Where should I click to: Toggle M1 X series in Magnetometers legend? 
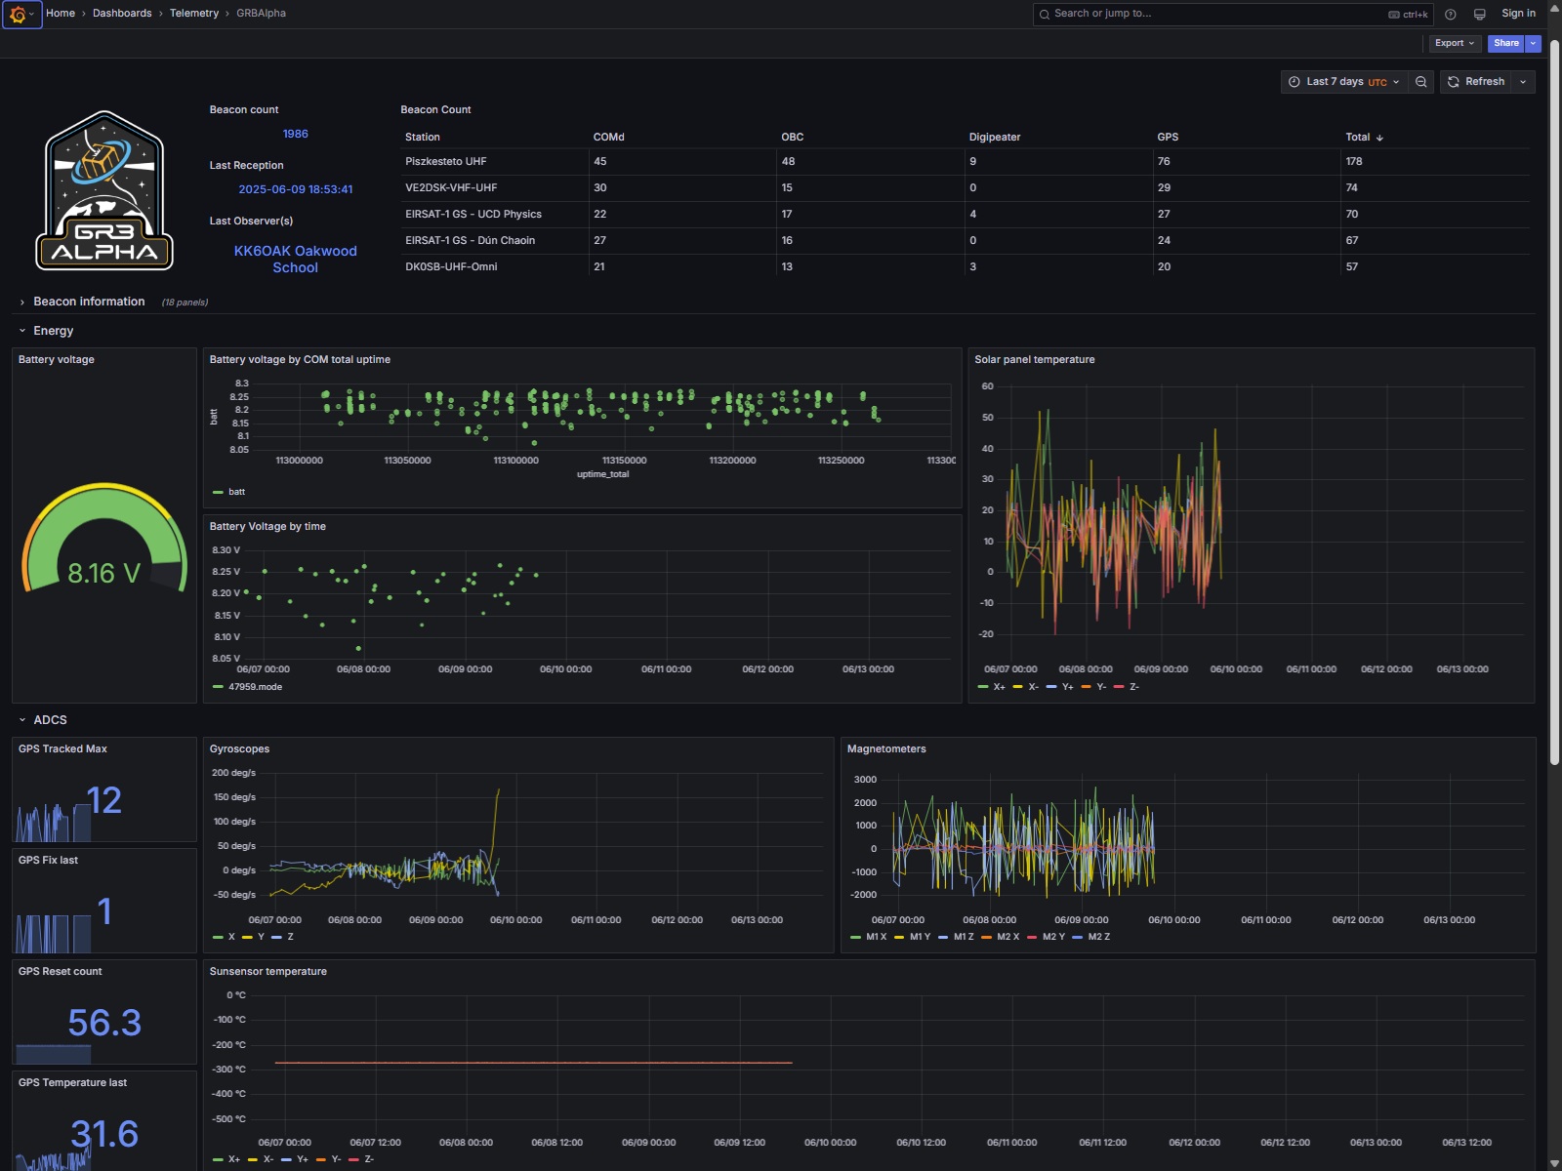[876, 937]
